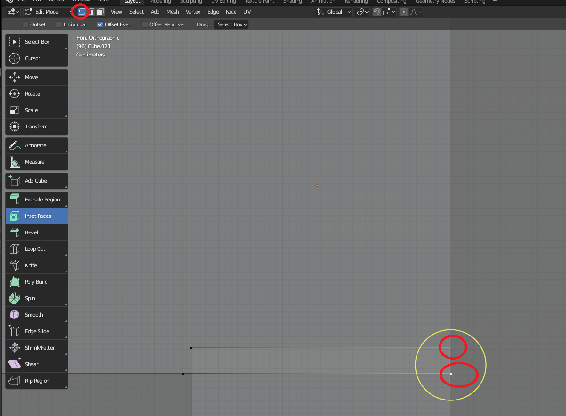This screenshot has height=416, width=566.
Task: Open the pivot point dropdown
Action: click(363, 12)
